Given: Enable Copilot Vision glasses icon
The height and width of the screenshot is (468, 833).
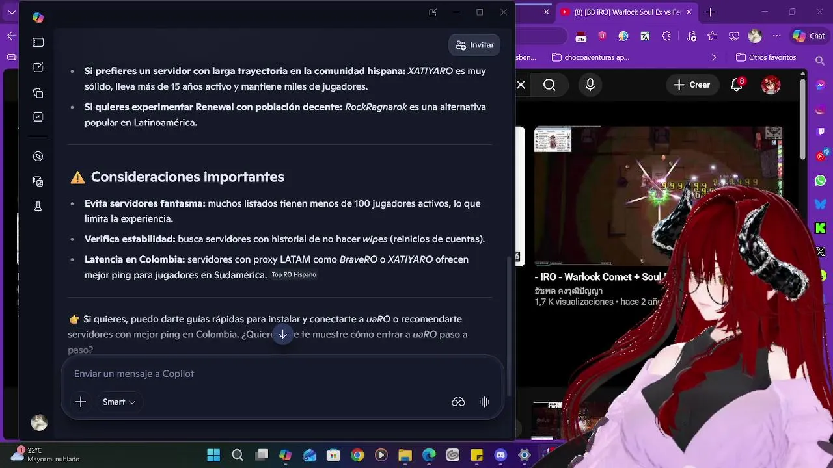Looking at the screenshot, I should click(458, 402).
